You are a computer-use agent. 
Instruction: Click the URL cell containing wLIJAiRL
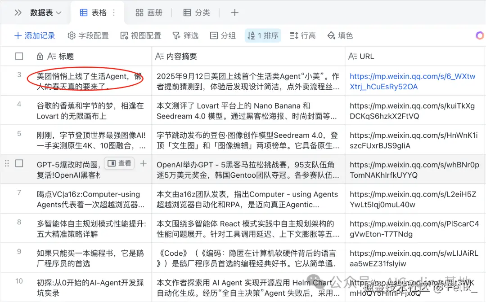[414, 258]
